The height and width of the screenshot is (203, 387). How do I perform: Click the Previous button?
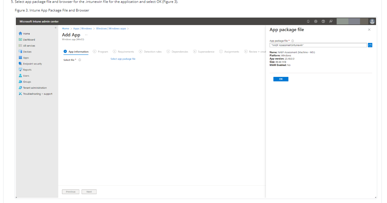coord(71,192)
